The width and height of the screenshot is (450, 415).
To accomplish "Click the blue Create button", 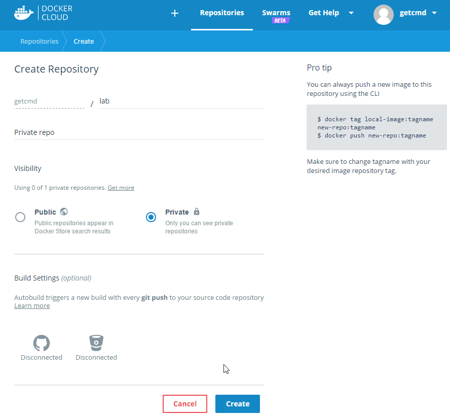I will click(x=238, y=404).
